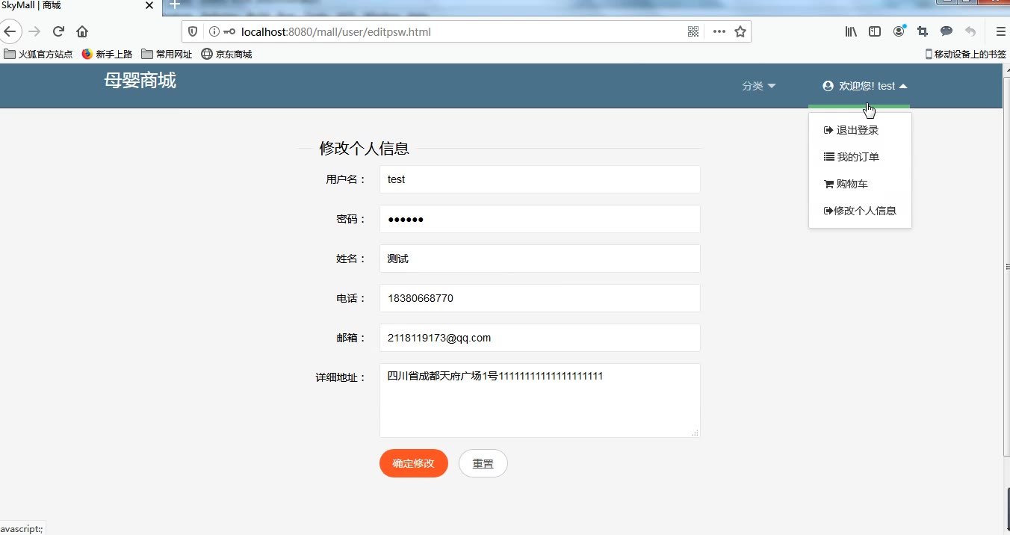The width and height of the screenshot is (1010, 535).
Task: Click the 确定修改 submit button
Action: pyautogui.click(x=414, y=463)
